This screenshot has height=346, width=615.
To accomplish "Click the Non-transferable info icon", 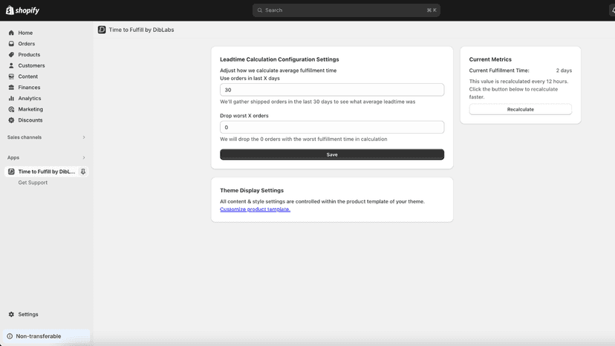I will [10, 336].
